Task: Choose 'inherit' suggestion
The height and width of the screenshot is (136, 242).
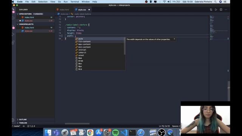Action: coord(99,53)
